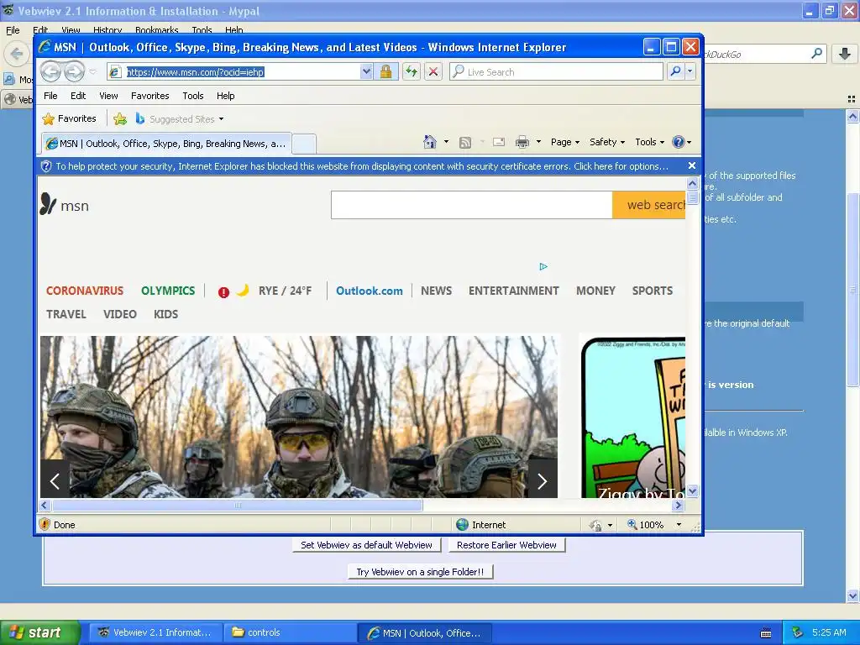Click the RSS feeds icon
The height and width of the screenshot is (645, 860).
[465, 142]
